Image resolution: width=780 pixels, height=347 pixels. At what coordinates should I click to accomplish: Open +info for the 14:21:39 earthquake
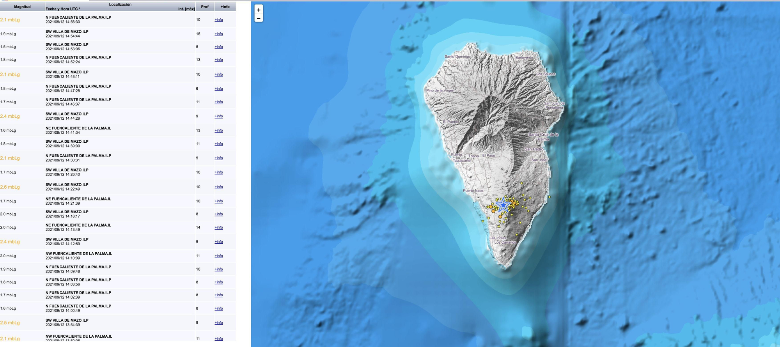pyautogui.click(x=219, y=201)
